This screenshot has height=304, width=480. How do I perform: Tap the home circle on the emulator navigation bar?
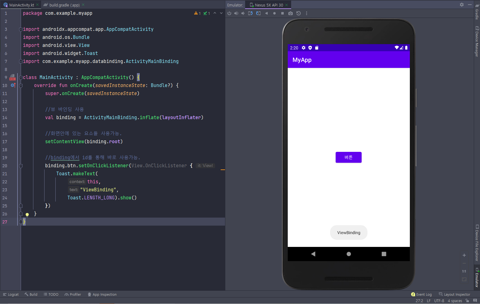coord(349,254)
